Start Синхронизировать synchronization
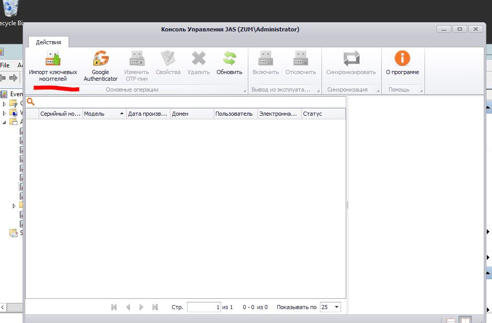The width and height of the screenshot is (492, 323). click(x=351, y=64)
